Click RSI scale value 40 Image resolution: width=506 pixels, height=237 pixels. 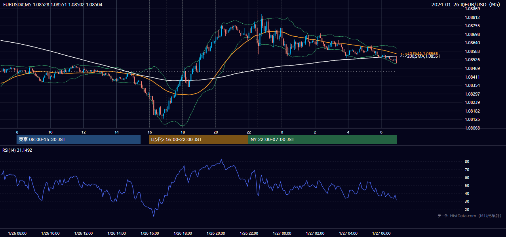pyautogui.click(x=467, y=193)
